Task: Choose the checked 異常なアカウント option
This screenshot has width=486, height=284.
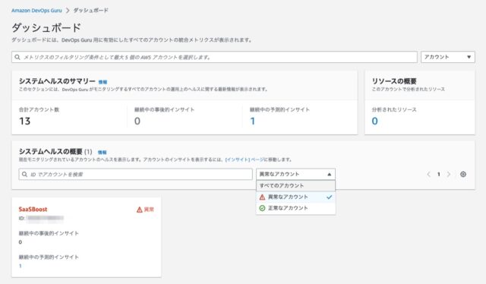Action: click(x=295, y=197)
